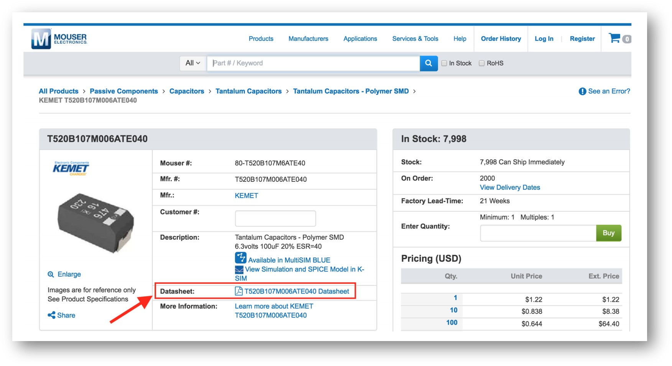
Task: Click the Enlarge magnifier icon
Action: pos(51,274)
